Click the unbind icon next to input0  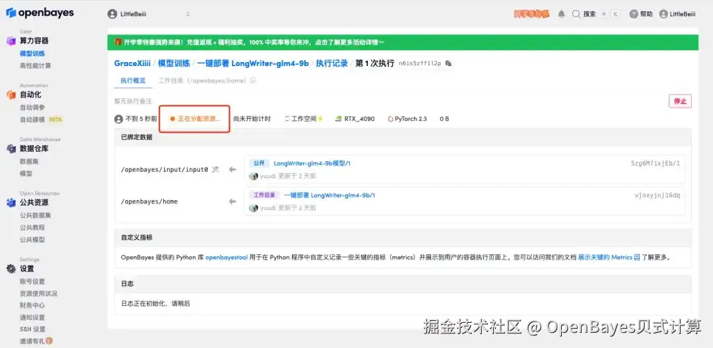215,170
